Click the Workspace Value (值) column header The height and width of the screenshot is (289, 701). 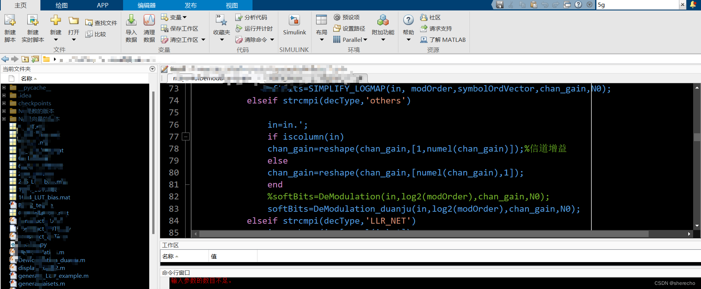coord(233,256)
